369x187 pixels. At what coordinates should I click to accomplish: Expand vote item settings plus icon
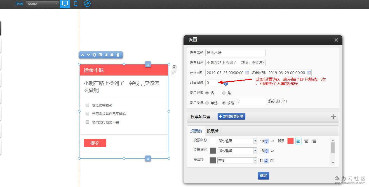tap(333, 117)
